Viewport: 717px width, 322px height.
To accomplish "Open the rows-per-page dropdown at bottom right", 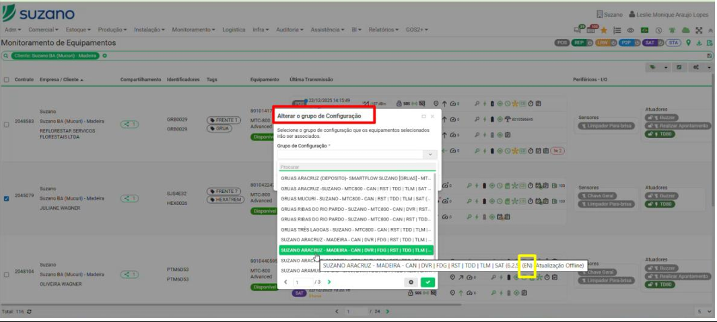I will (x=704, y=312).
